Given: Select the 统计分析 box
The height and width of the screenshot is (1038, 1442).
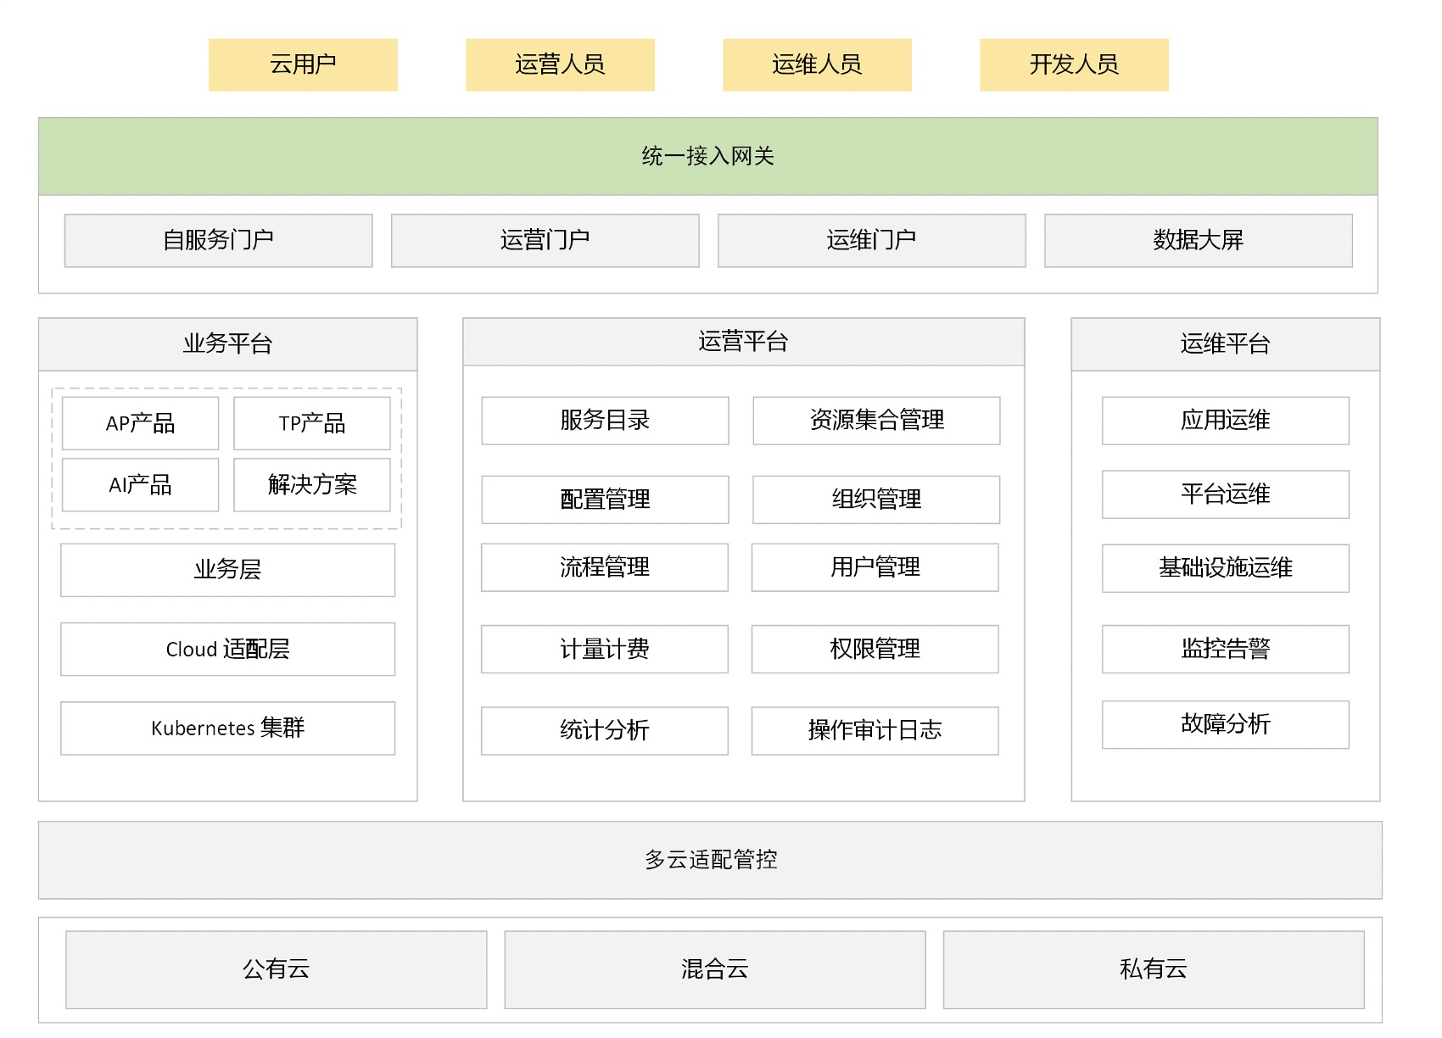Looking at the screenshot, I should pyautogui.click(x=605, y=731).
